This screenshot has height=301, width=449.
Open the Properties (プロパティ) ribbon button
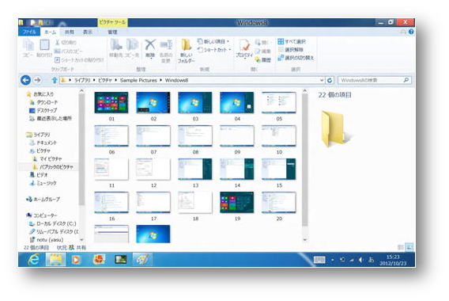[244, 49]
